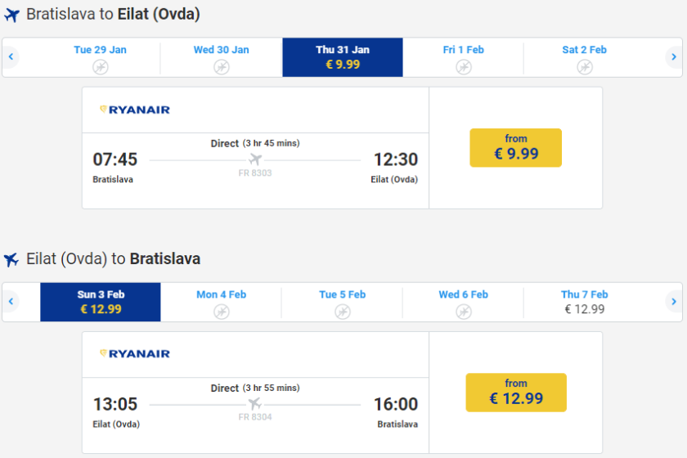Select the outbound fare from € 9.99
687x458 pixels.
click(515, 148)
